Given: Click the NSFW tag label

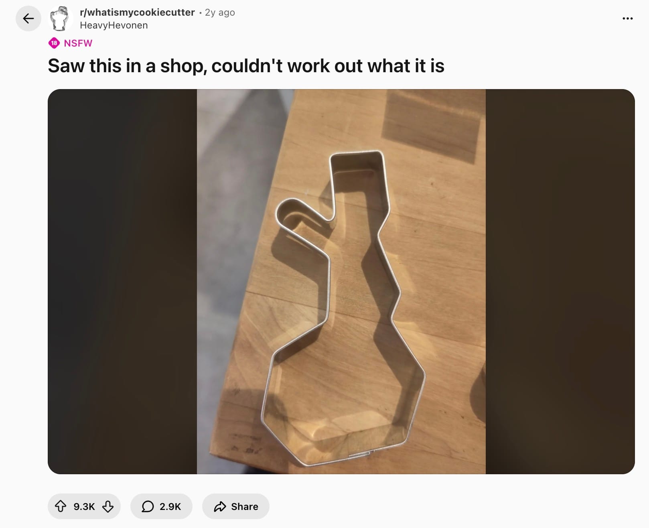Looking at the screenshot, I should point(78,43).
